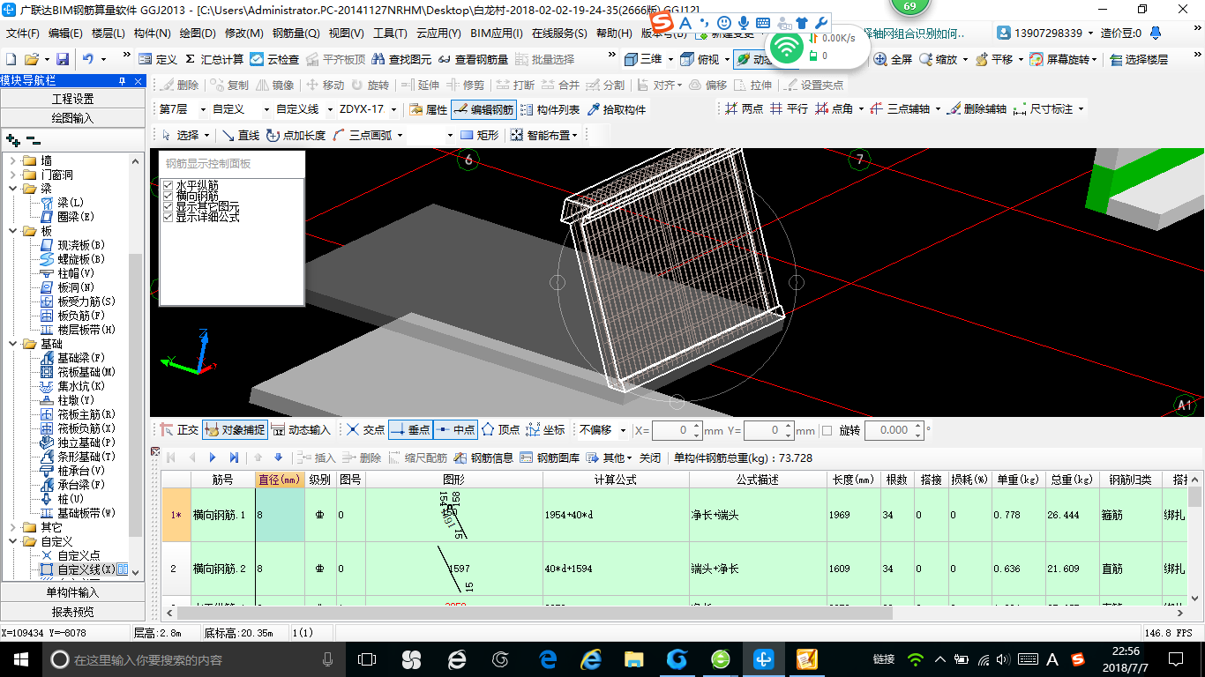Toggle 显示其它图元 checkbox
The height and width of the screenshot is (677, 1205).
point(168,206)
